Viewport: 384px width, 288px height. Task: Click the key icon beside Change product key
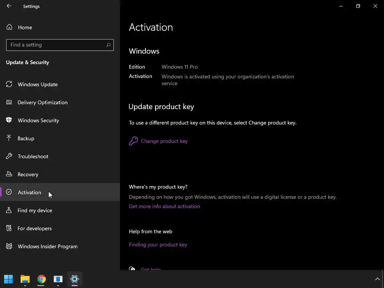pos(133,141)
